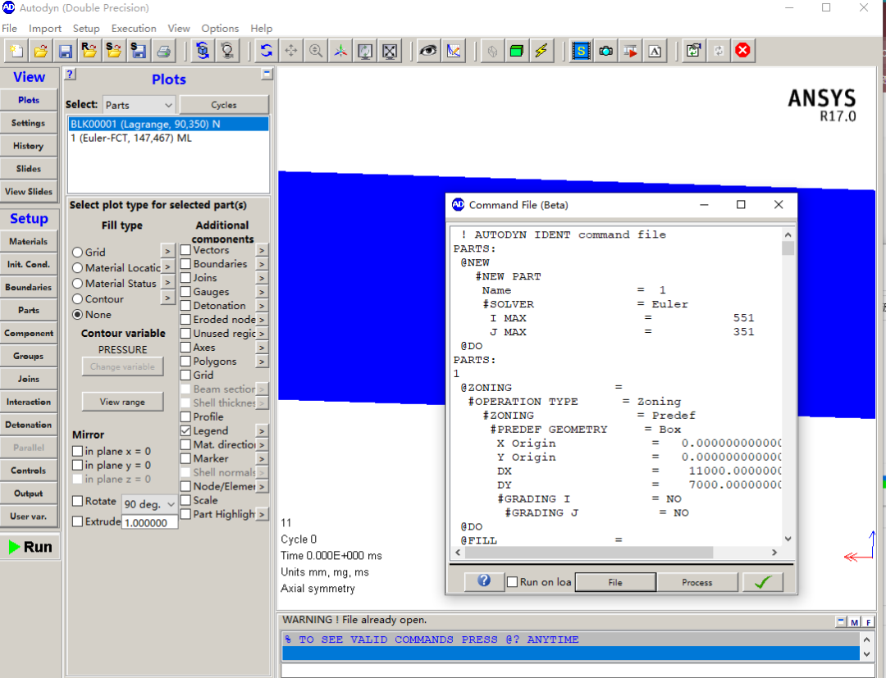Select the 1 (Euler-FCT, 147,467) part row

[x=168, y=139]
